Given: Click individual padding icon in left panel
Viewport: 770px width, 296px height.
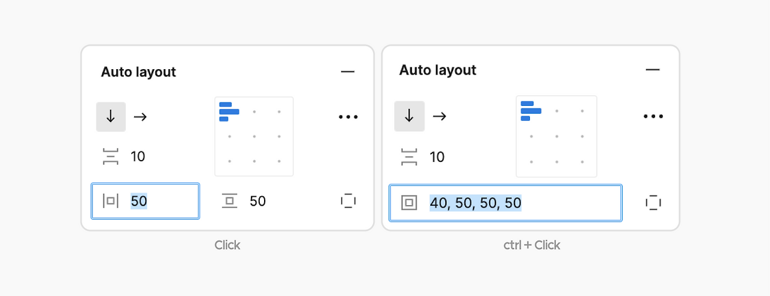Looking at the screenshot, I should 348,201.
